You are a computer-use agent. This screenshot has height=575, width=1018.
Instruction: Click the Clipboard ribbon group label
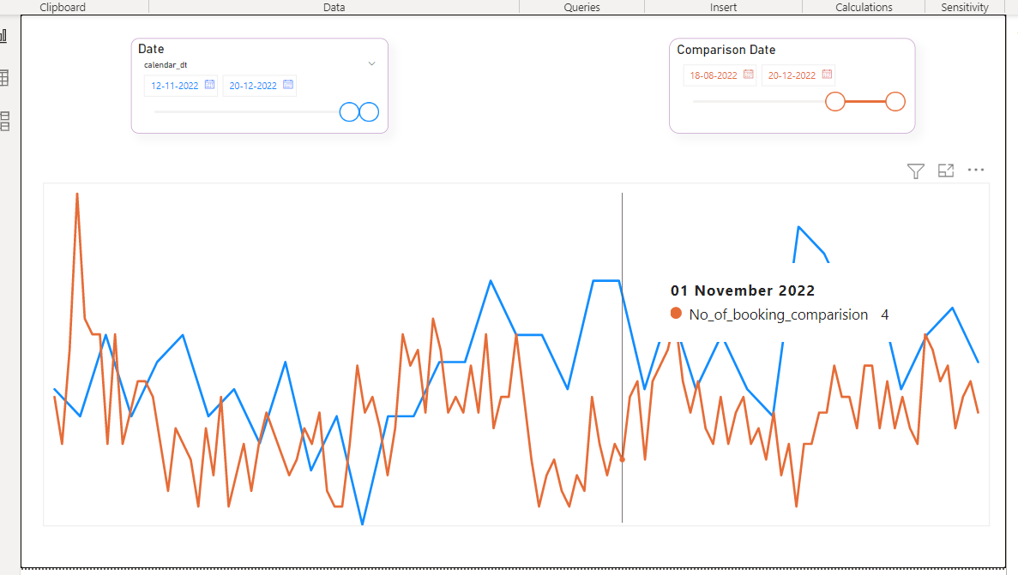tap(63, 7)
